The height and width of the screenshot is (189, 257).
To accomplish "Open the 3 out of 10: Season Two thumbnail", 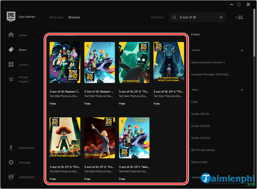I will pyautogui.click(x=65, y=62).
